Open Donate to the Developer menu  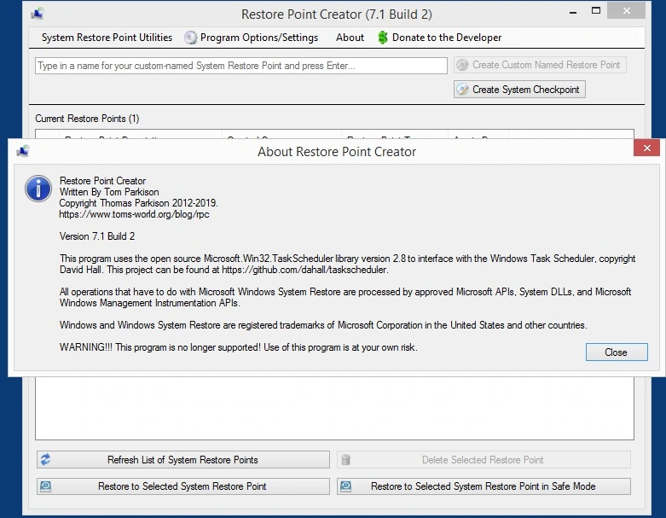click(x=446, y=38)
